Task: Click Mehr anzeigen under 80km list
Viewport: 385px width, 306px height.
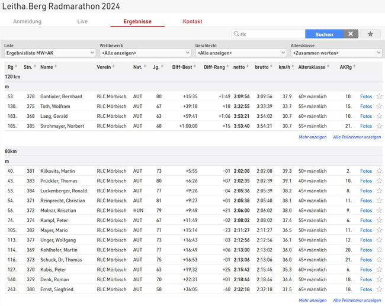Action: point(313,300)
